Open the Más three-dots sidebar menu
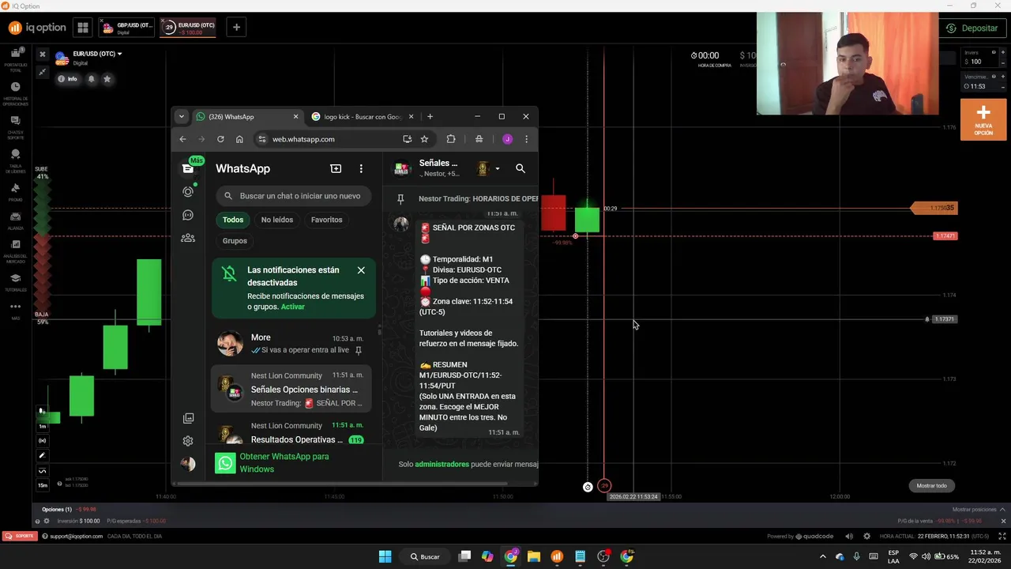This screenshot has width=1011, height=569. click(16, 310)
